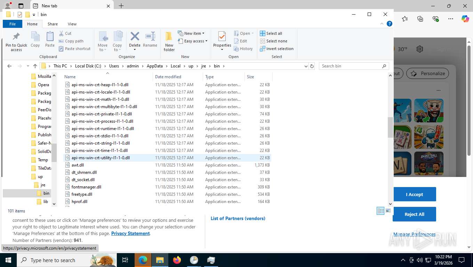Open browser page settings gear
This screenshot has height=267, width=473.
(420, 49)
